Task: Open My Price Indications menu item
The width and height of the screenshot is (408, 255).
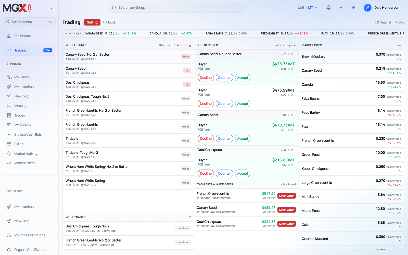Action: click(x=30, y=235)
